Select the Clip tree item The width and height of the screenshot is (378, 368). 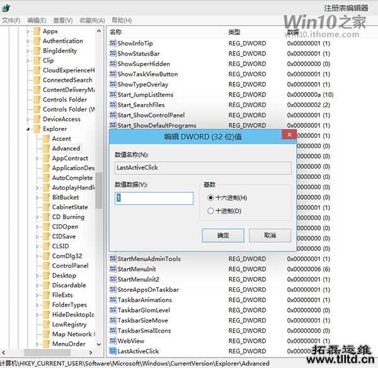click(49, 60)
